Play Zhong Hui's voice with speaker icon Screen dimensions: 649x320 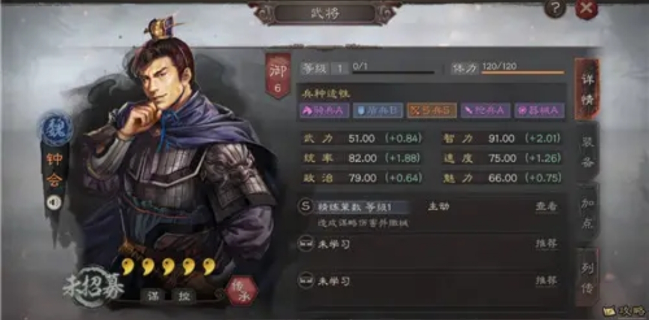click(54, 202)
